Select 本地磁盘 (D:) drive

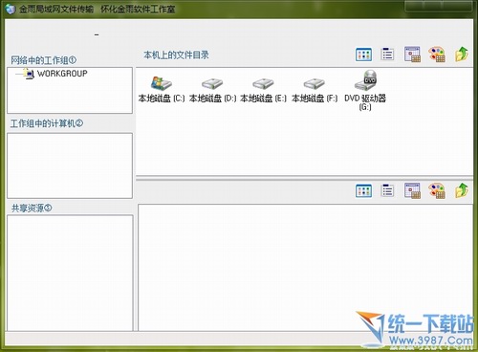click(x=212, y=90)
